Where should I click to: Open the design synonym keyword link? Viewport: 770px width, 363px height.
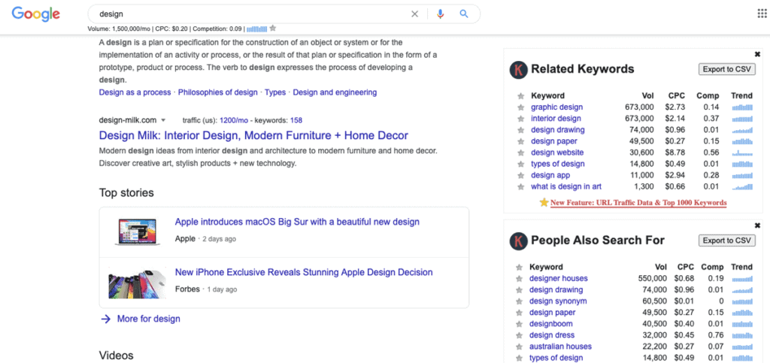tap(558, 301)
